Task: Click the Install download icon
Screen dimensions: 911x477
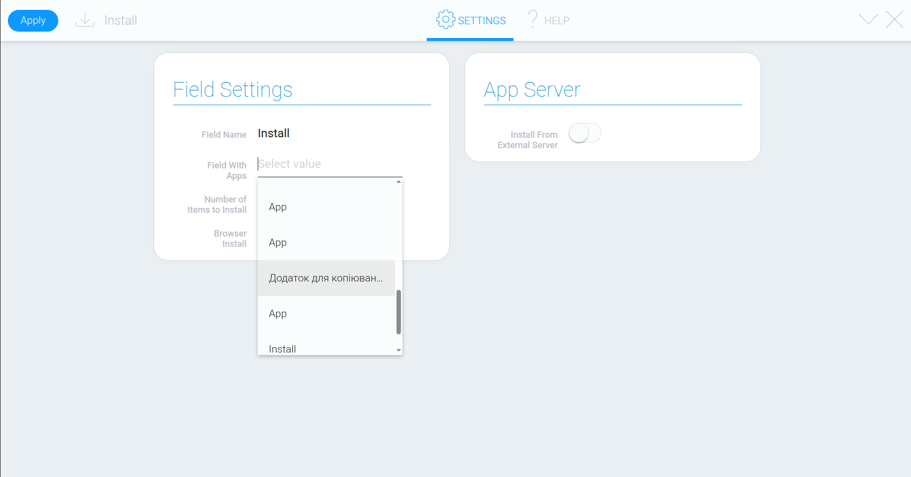Action: point(85,20)
